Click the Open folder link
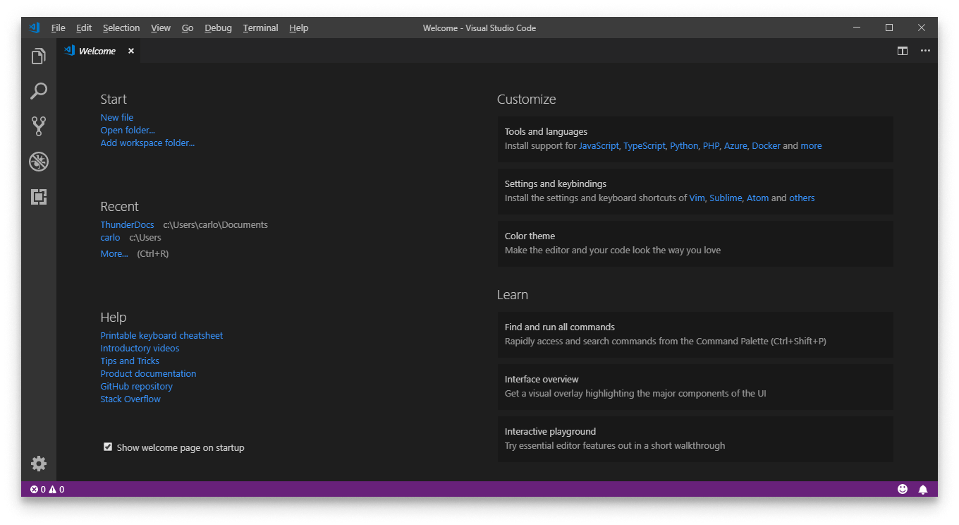This screenshot has height=525, width=959. point(127,130)
